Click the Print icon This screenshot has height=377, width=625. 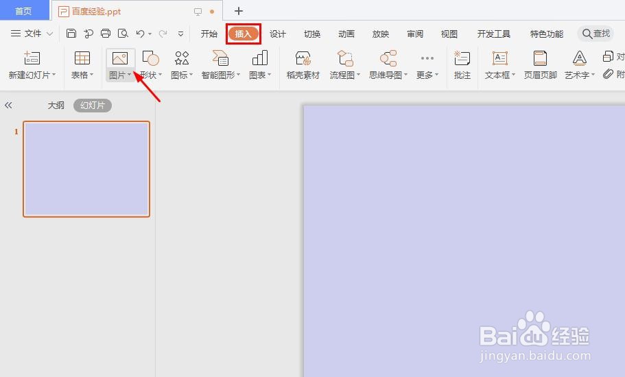106,34
